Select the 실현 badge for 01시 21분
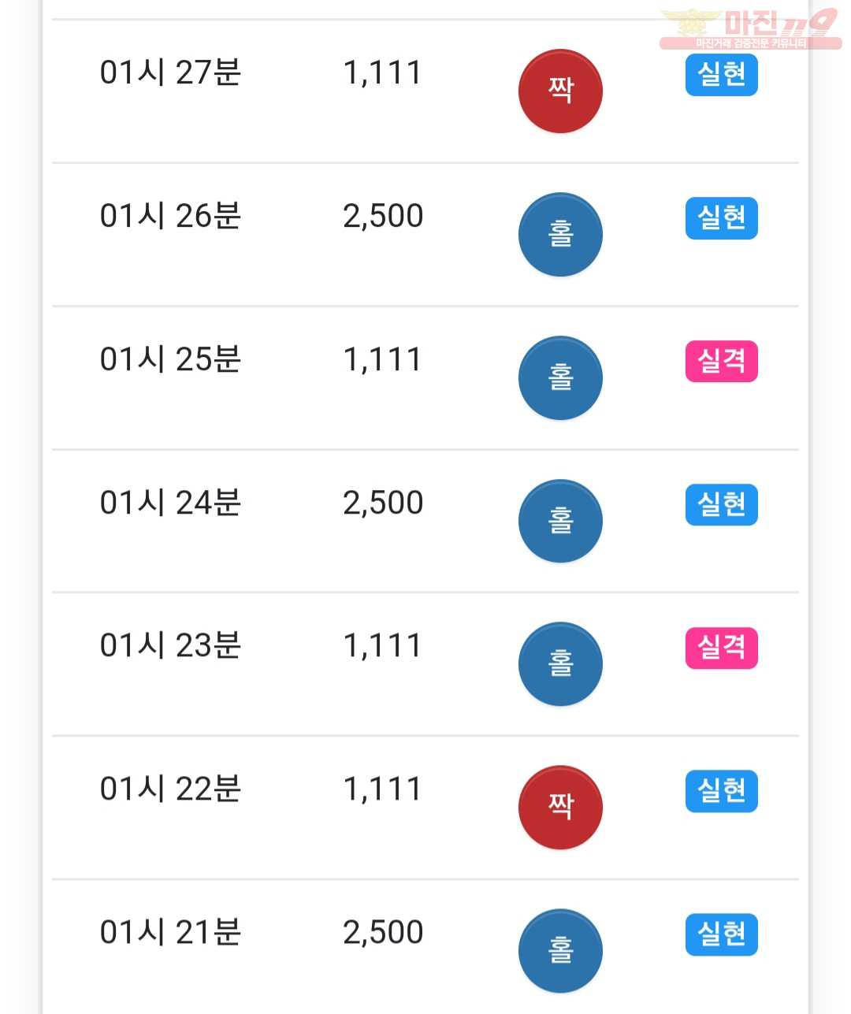The height and width of the screenshot is (1014, 851). (722, 934)
